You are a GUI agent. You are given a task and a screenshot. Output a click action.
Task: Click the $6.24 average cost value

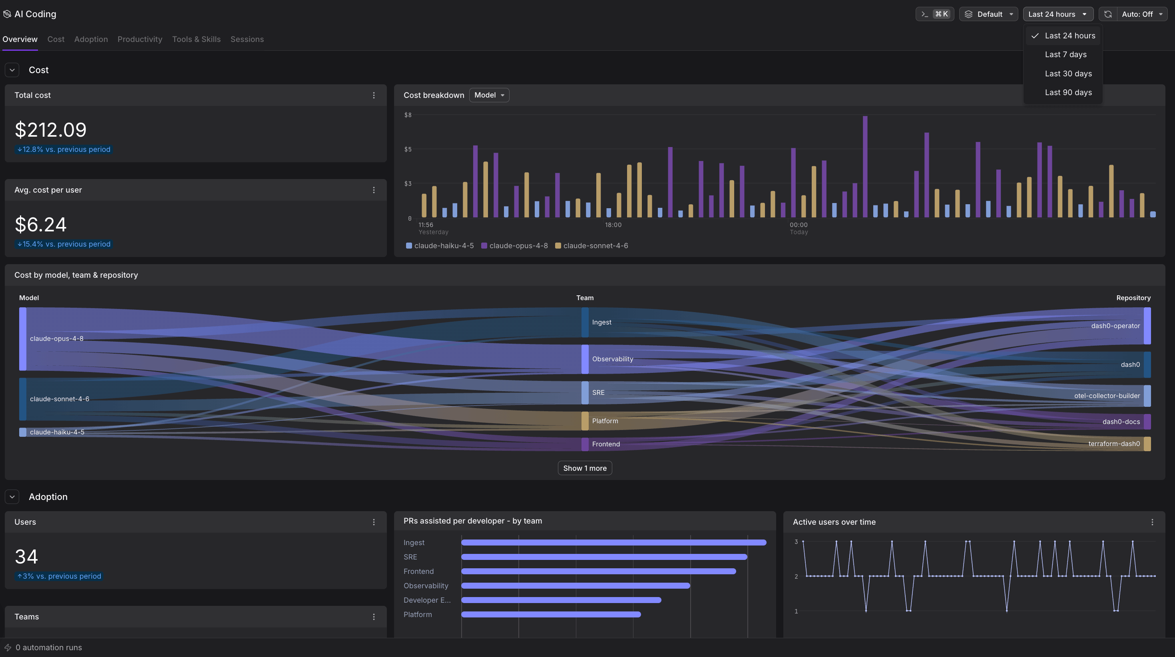[41, 225]
